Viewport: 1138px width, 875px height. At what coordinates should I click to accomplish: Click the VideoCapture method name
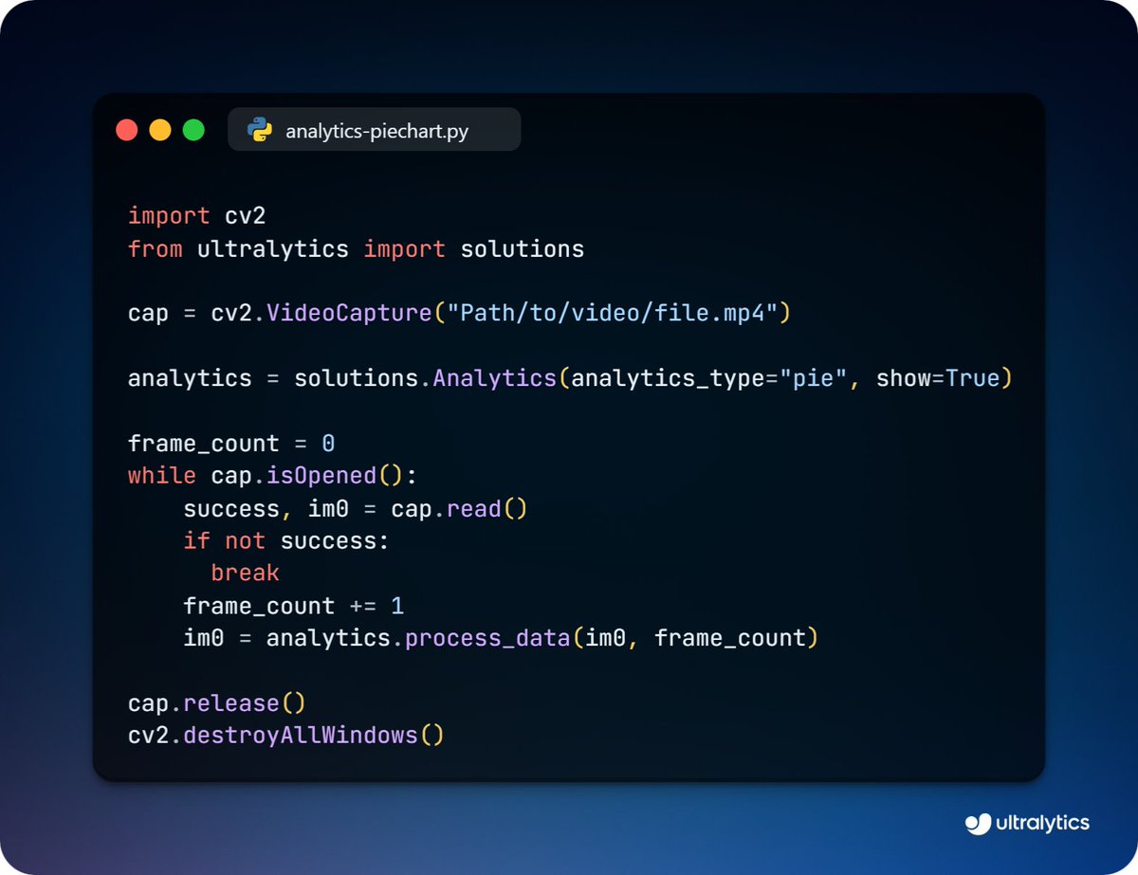coord(349,314)
